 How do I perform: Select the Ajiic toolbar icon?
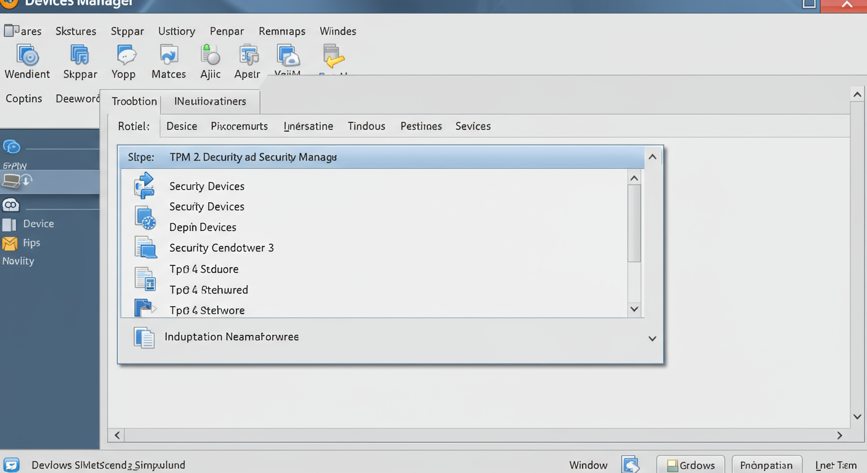click(x=210, y=55)
